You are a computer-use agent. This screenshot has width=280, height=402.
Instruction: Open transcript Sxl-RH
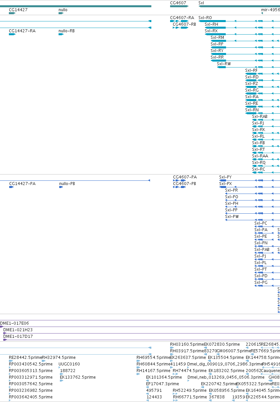(x=211, y=24)
